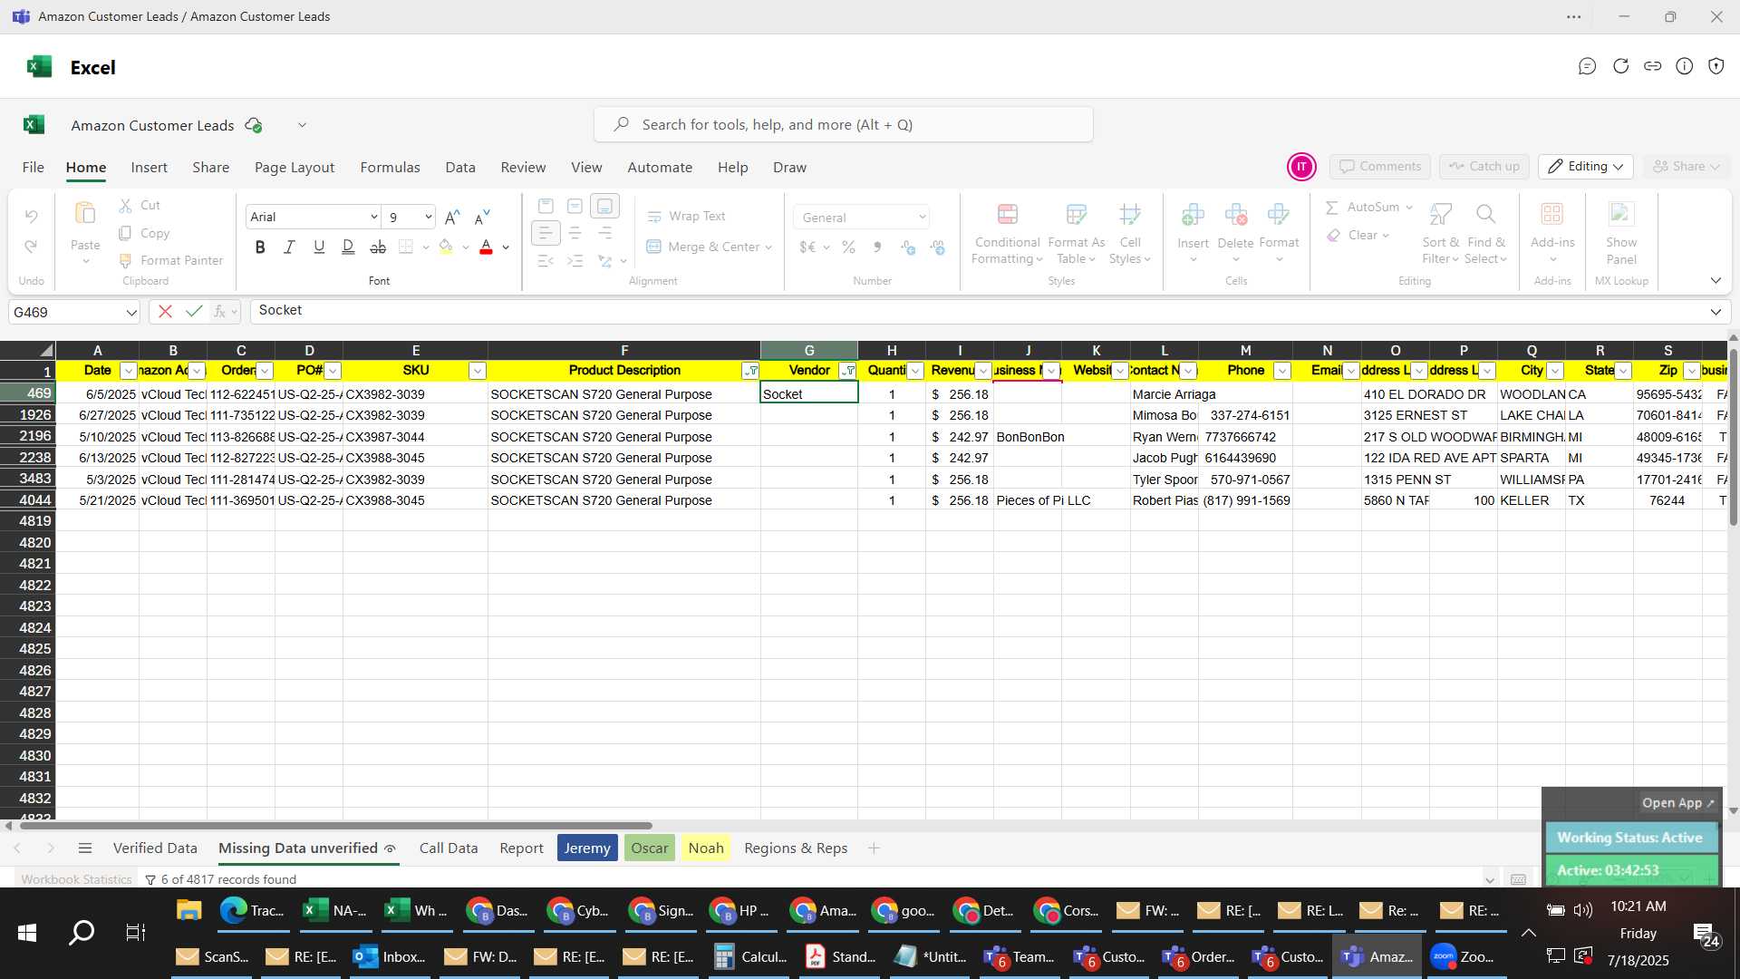The height and width of the screenshot is (979, 1740).
Task: Align text to the left
Action: pyautogui.click(x=546, y=233)
